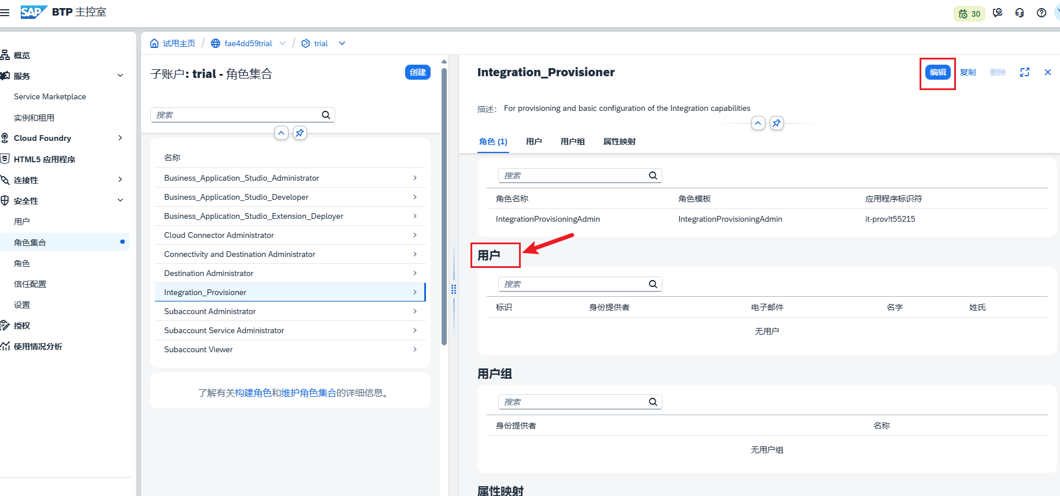
Task: Open 角色集合 in the sidebar
Action: [x=30, y=243]
